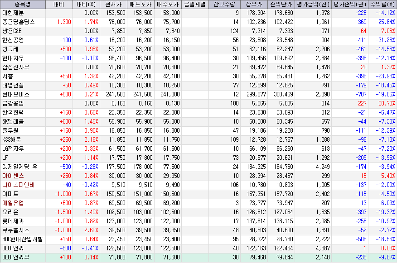Select the 쌍용C&E stock name

pyautogui.click(x=12, y=31)
